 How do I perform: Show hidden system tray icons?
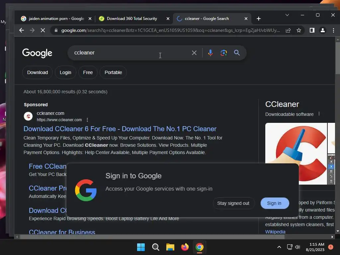point(279,247)
